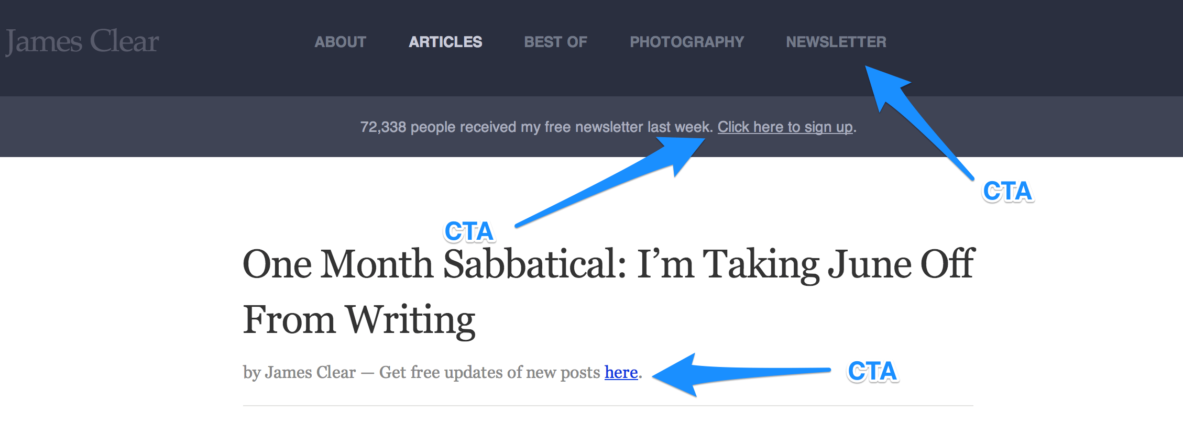Click the 'From Writing' headline line
The height and width of the screenshot is (423, 1183).
[x=359, y=320]
